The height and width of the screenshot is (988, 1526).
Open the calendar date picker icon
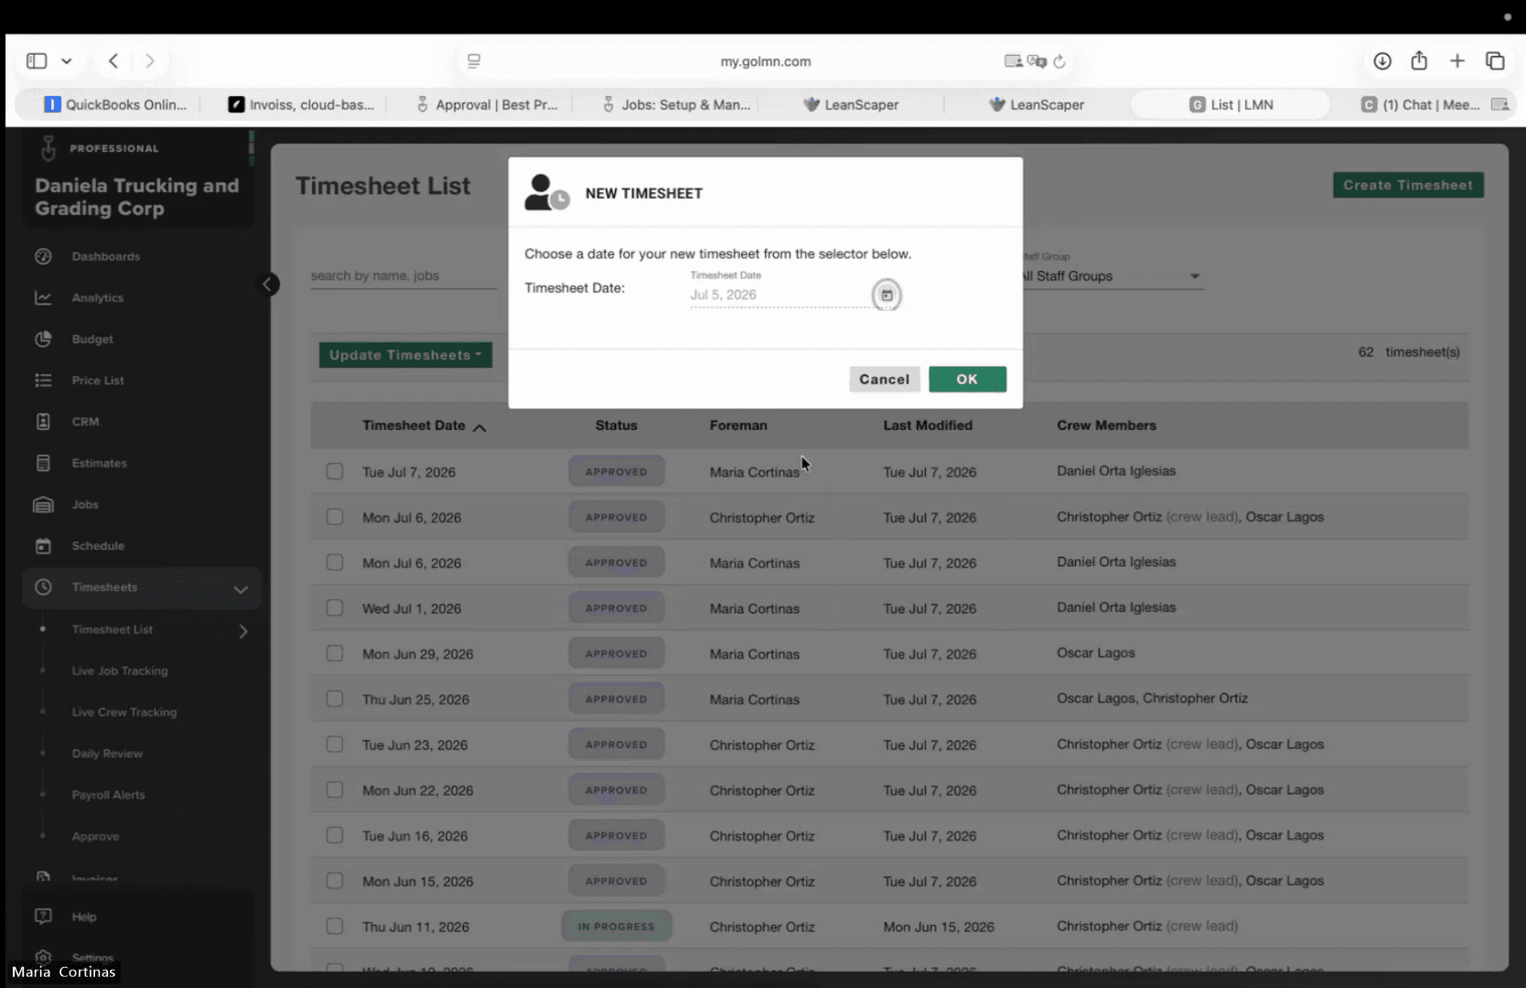click(887, 295)
